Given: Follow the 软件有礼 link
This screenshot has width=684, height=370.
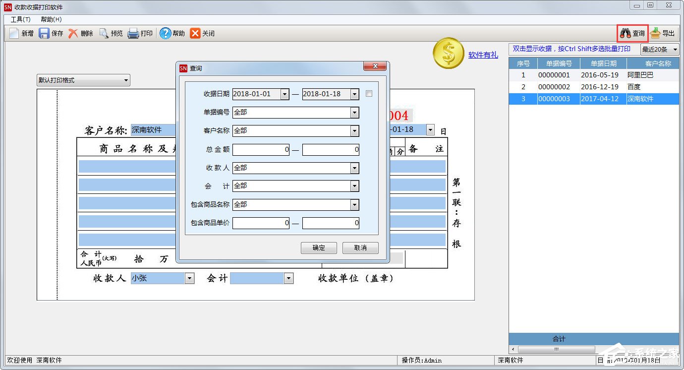Looking at the screenshot, I should pos(483,55).
